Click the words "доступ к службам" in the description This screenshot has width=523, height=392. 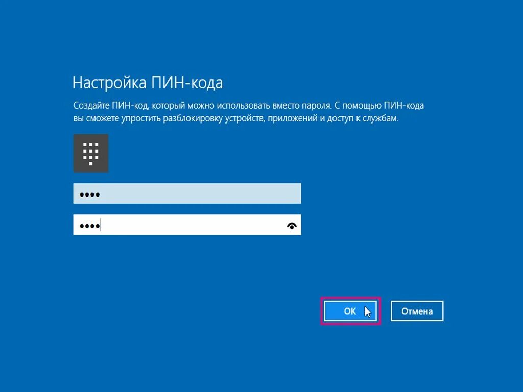[x=363, y=118]
